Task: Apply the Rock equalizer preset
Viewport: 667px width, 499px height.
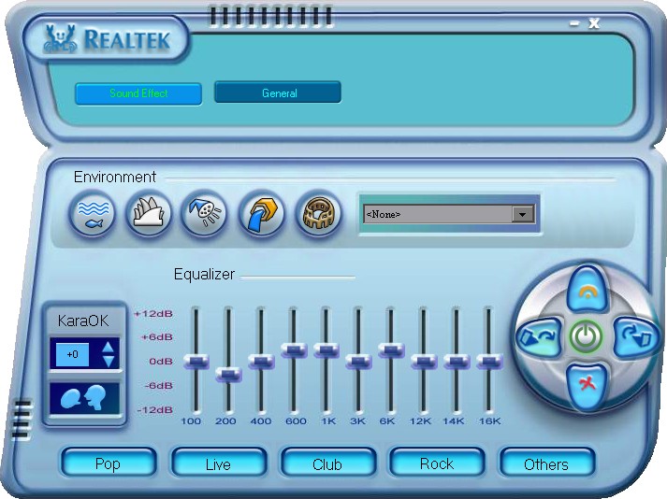Action: click(x=437, y=463)
